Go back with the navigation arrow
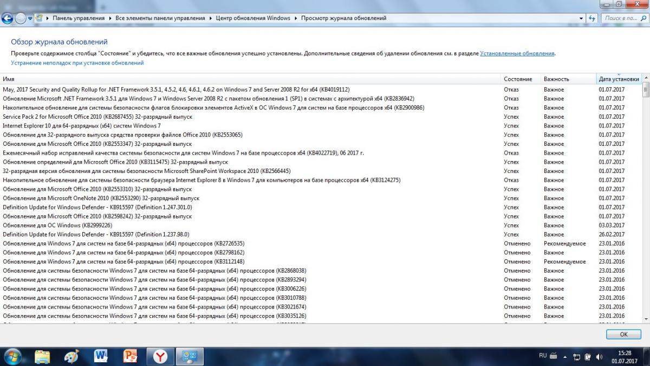Image resolution: width=650 pixels, height=366 pixels. [7, 18]
